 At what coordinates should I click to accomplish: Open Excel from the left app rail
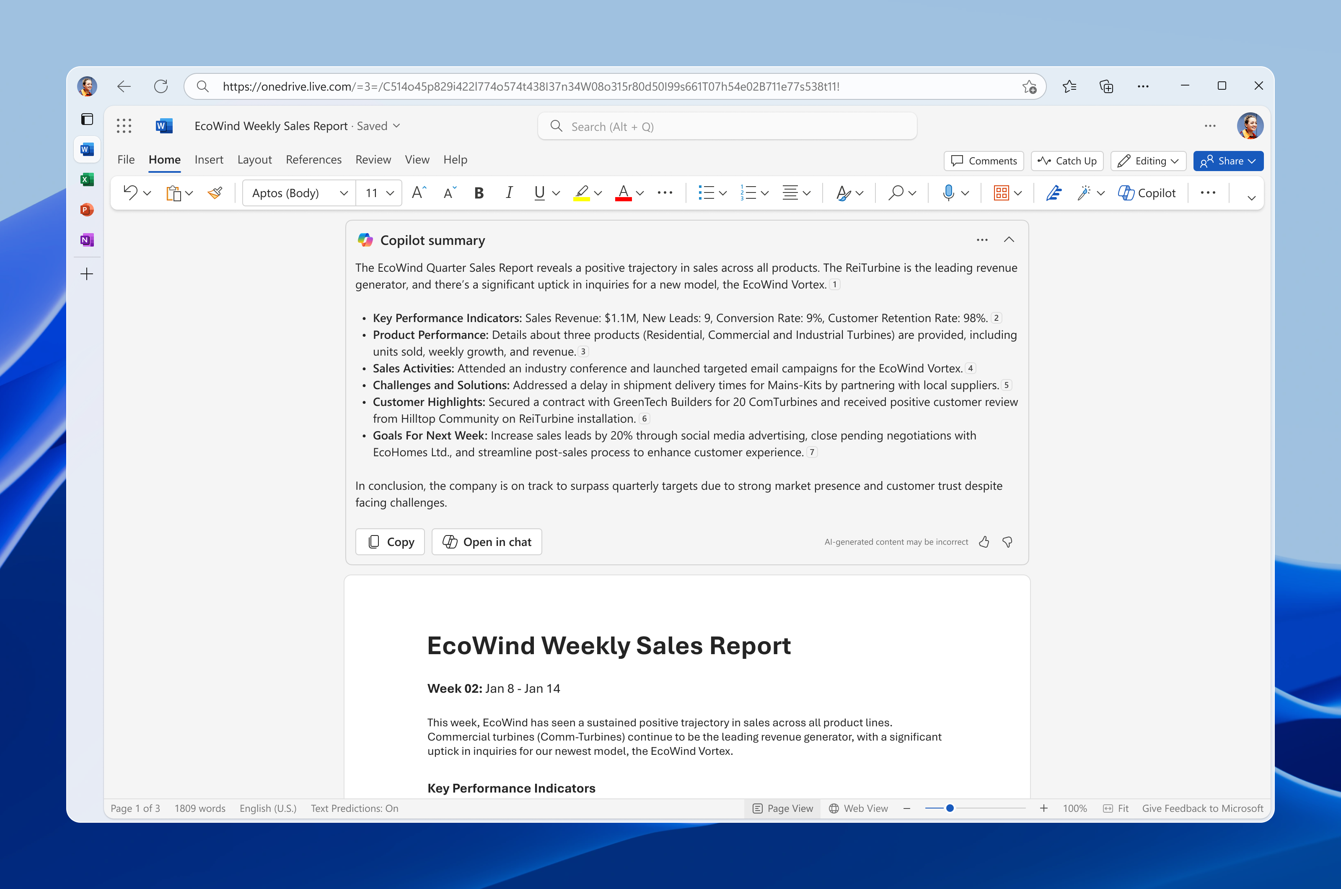coord(87,180)
